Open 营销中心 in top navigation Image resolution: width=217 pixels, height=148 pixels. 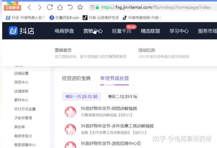(x=93, y=31)
